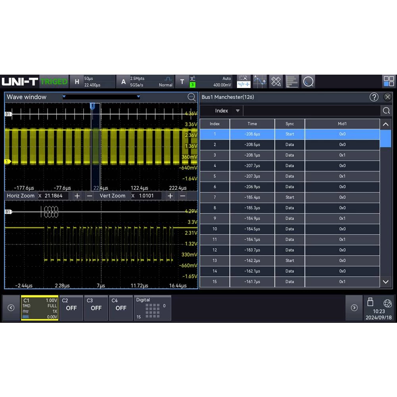Click the zoom-out magnifier in Wave window
The width and height of the screenshot is (397, 397).
click(192, 97)
